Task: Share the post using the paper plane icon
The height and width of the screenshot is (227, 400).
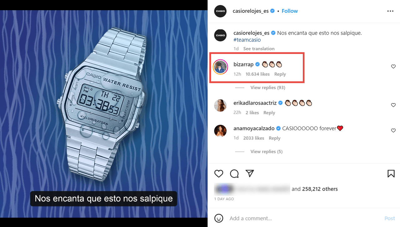Action: [250, 173]
